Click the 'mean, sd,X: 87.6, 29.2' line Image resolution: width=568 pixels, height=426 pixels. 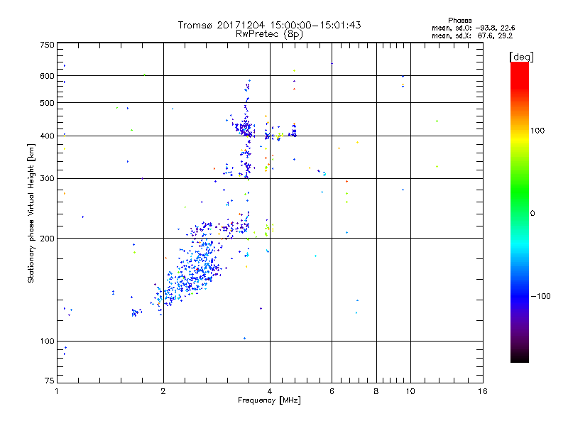472,35
